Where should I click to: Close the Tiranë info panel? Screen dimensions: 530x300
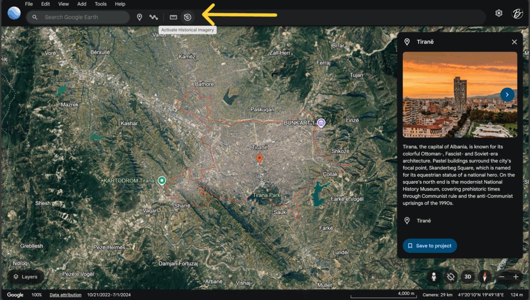tap(514, 42)
